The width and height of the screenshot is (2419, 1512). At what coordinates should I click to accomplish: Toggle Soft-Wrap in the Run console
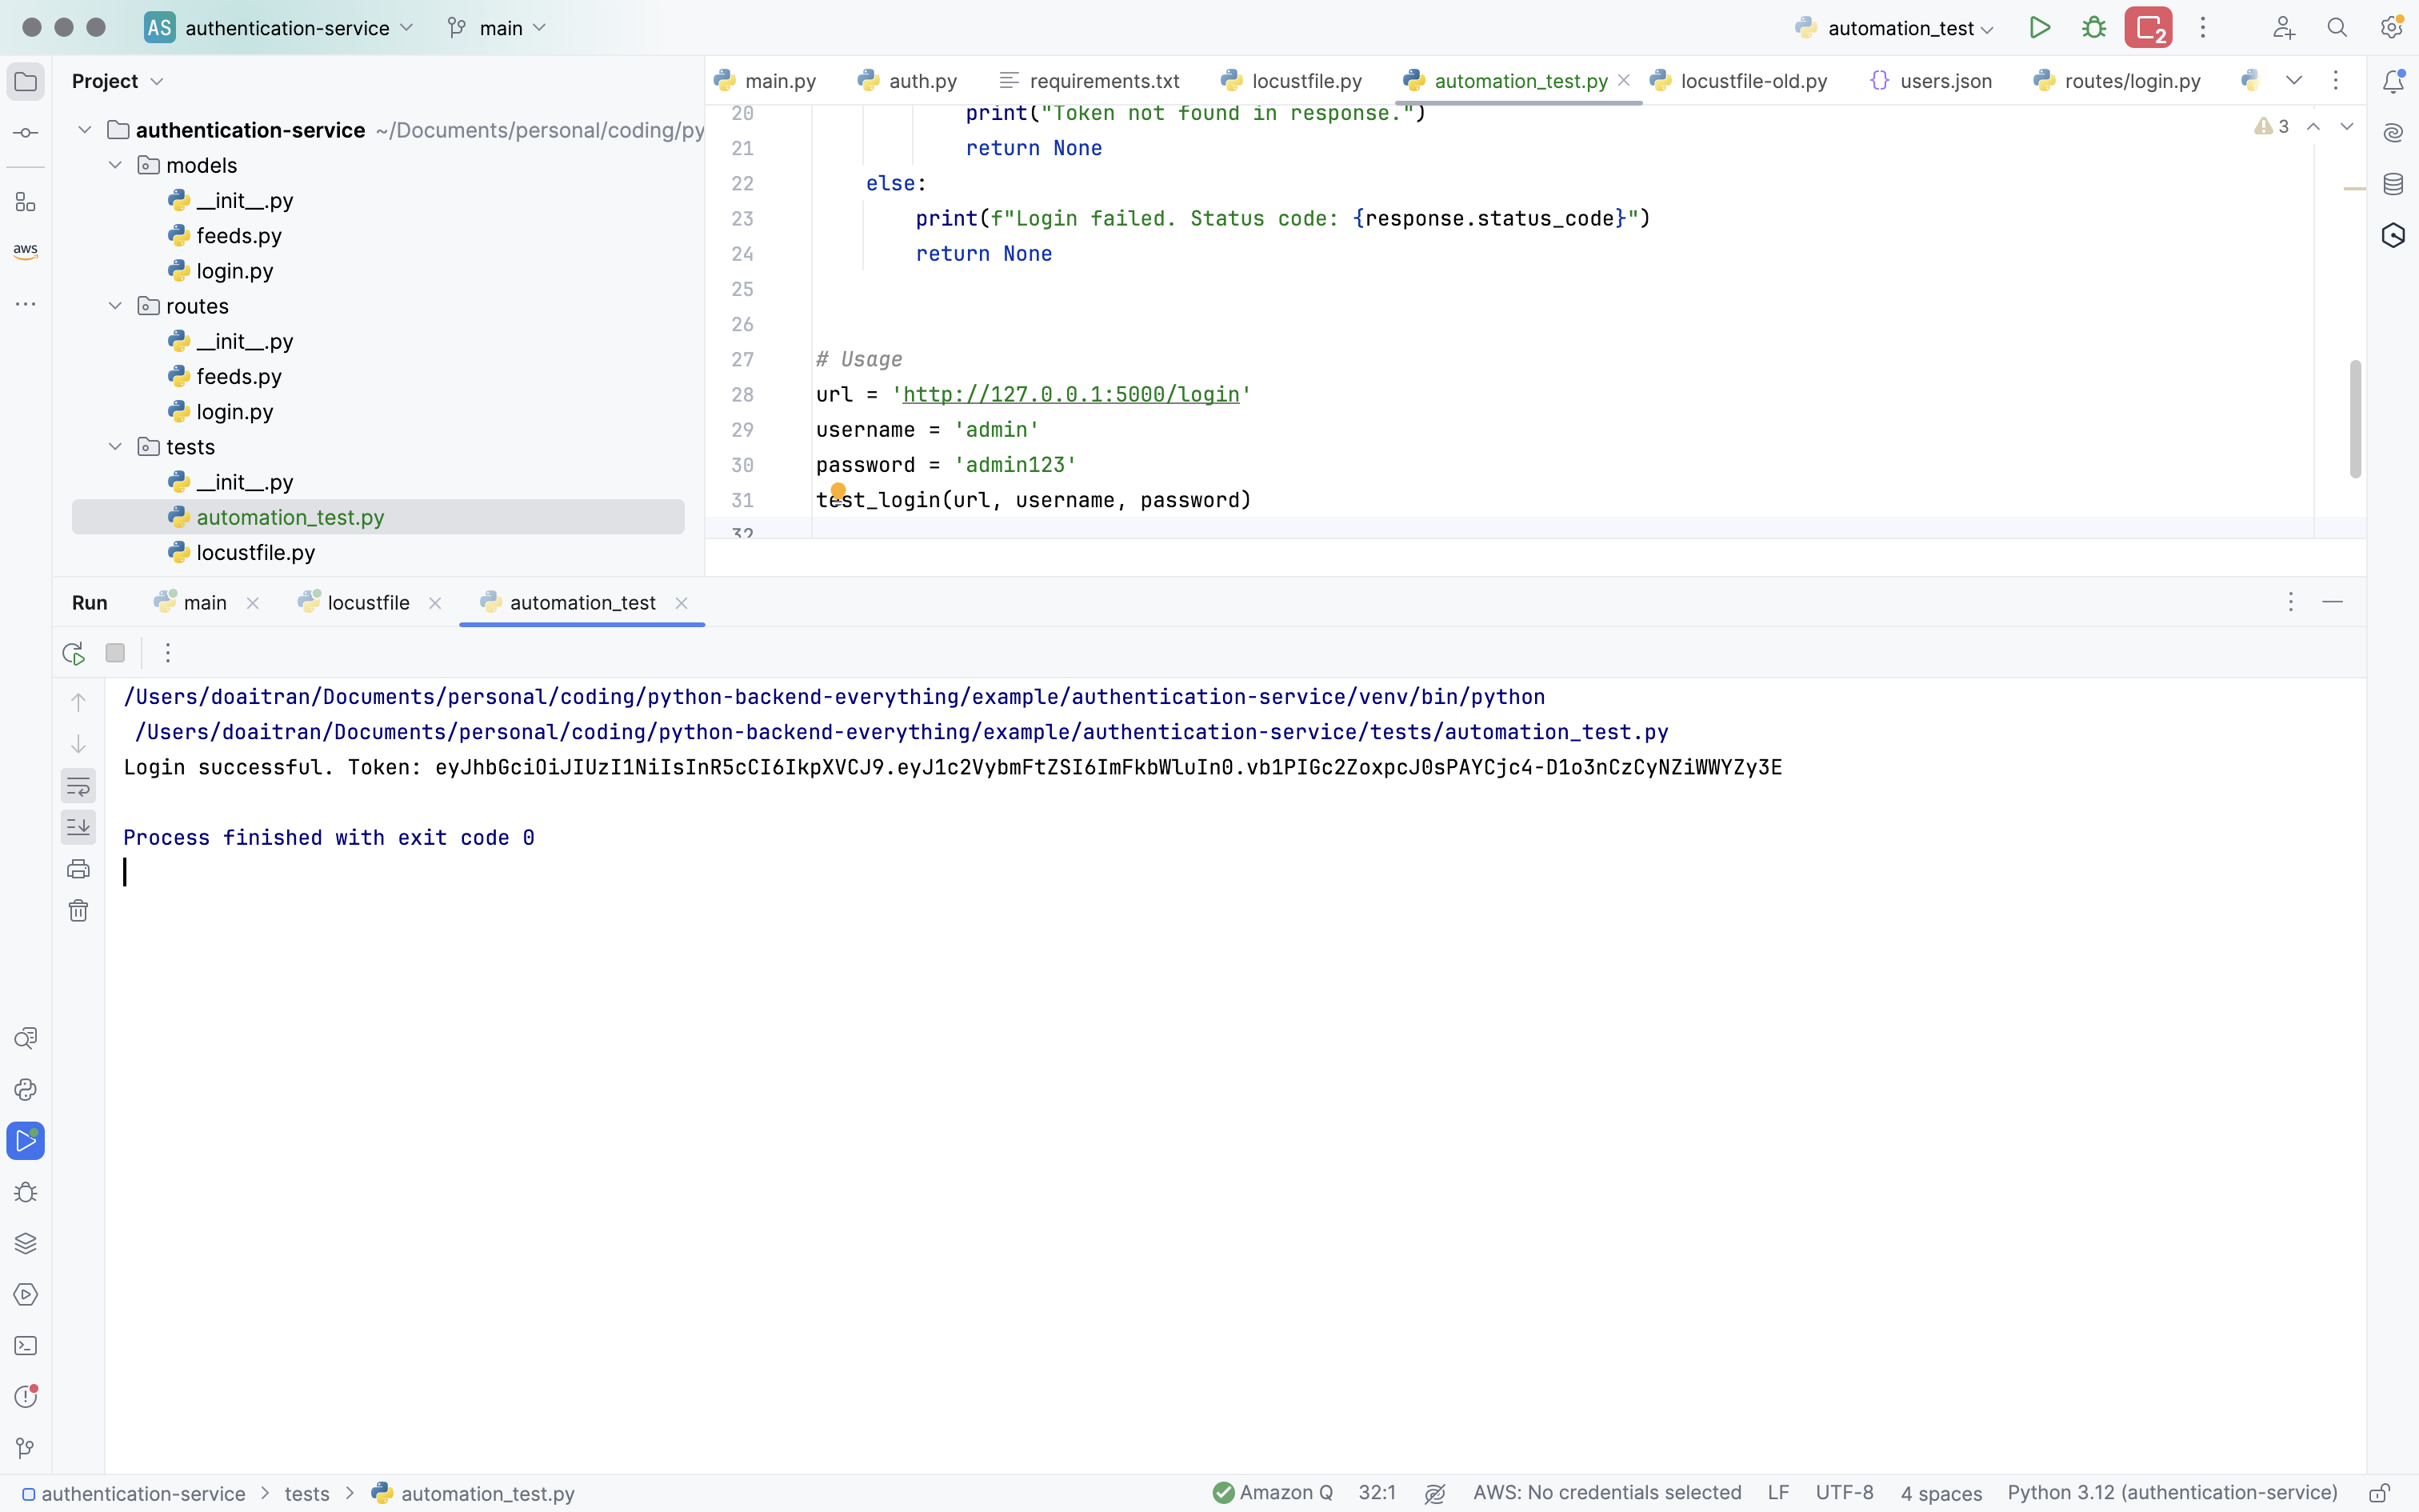[78, 786]
